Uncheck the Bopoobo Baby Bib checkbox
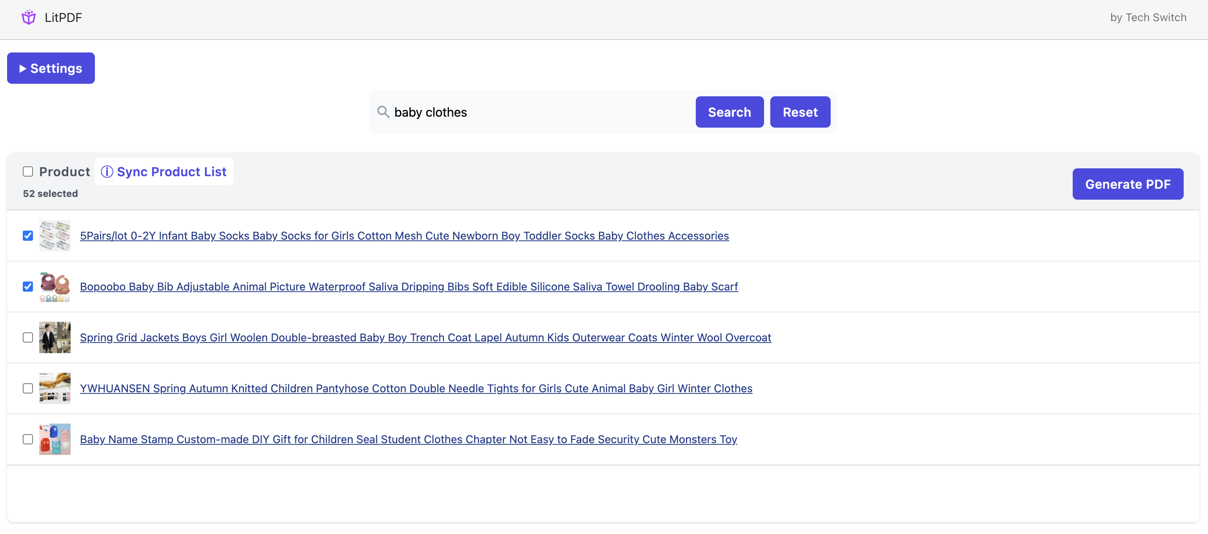Image resolution: width=1208 pixels, height=534 pixels. (x=28, y=287)
